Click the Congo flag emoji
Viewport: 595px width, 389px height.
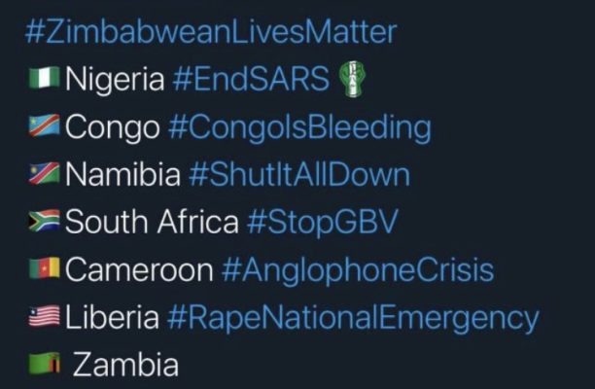point(46,127)
